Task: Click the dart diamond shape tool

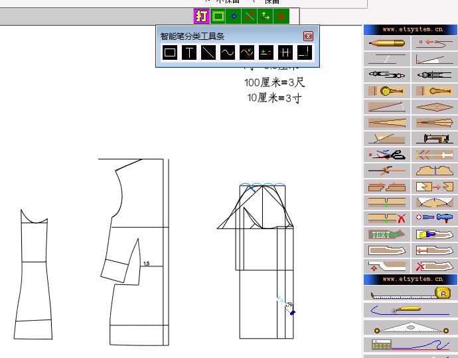Action: pos(434,107)
